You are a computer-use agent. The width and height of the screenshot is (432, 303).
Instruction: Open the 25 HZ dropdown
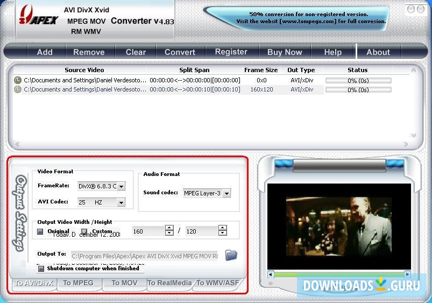pos(121,203)
